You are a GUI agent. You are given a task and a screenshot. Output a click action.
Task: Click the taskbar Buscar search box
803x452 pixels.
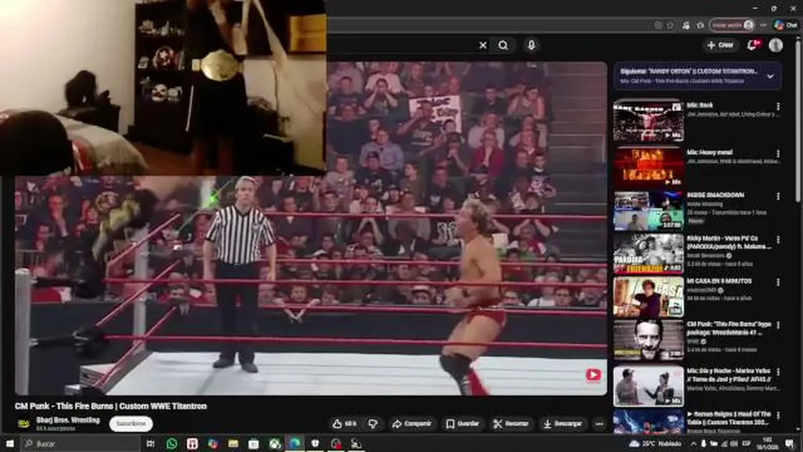tap(80, 443)
